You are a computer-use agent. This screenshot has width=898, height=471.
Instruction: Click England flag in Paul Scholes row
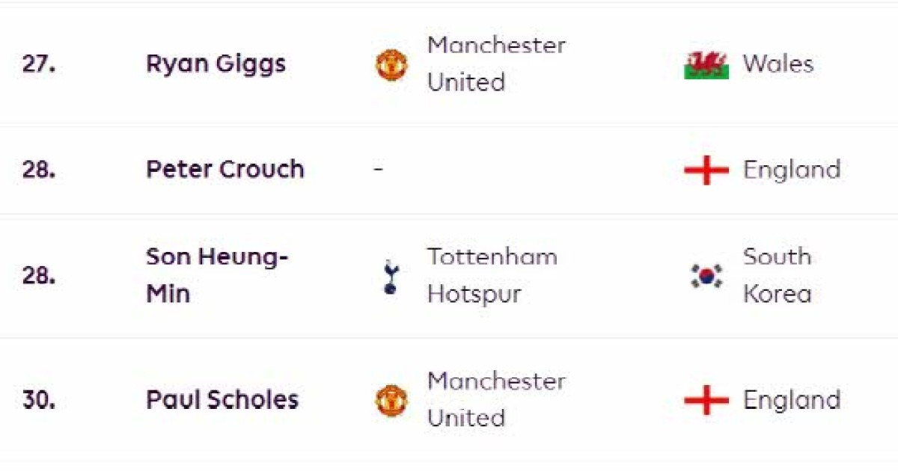tap(706, 401)
